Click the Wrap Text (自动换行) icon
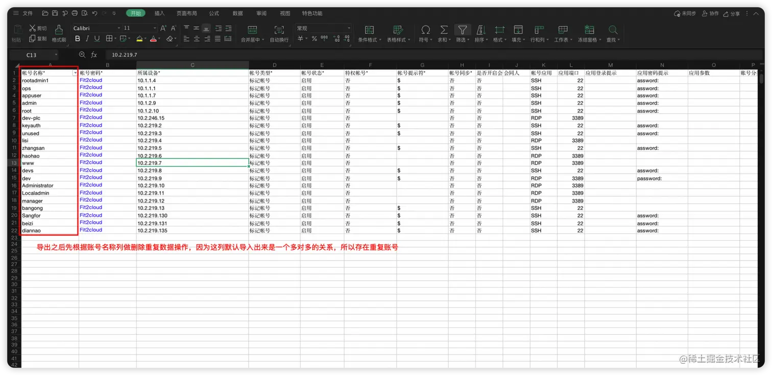772x375 pixels. coord(279,30)
